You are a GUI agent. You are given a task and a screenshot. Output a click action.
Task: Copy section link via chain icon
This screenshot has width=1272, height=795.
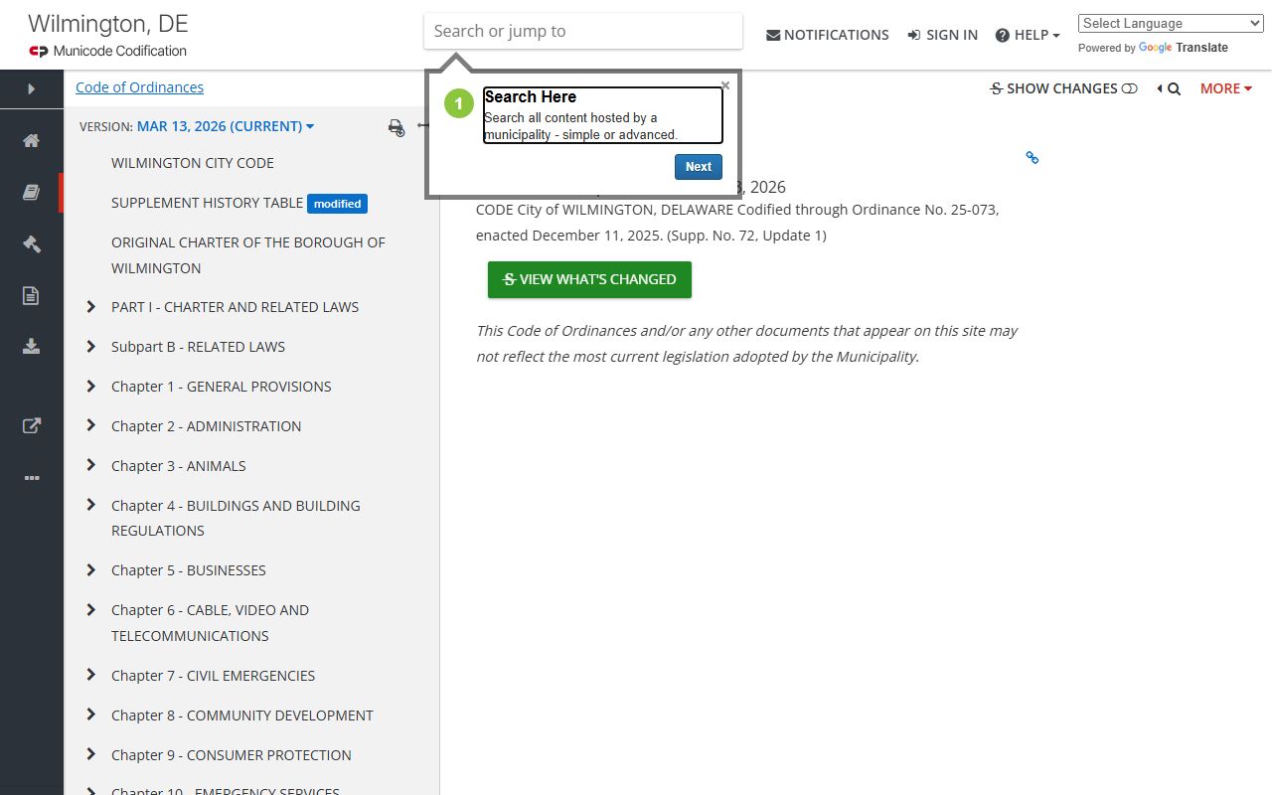coord(1032,158)
